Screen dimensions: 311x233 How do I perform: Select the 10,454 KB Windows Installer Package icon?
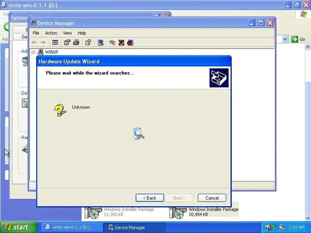point(178,213)
